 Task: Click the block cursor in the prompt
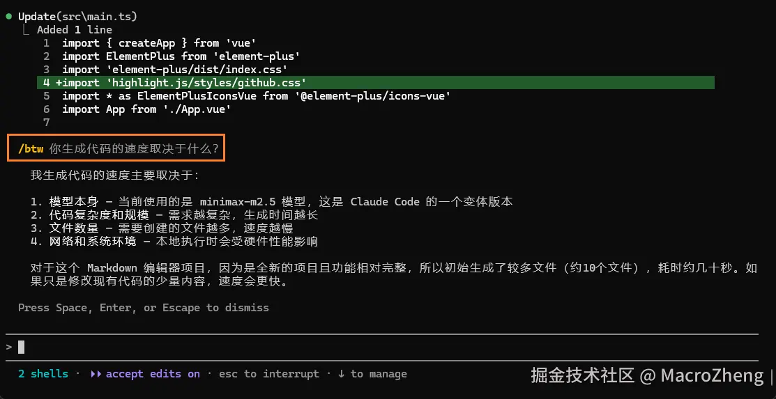[x=22, y=347]
